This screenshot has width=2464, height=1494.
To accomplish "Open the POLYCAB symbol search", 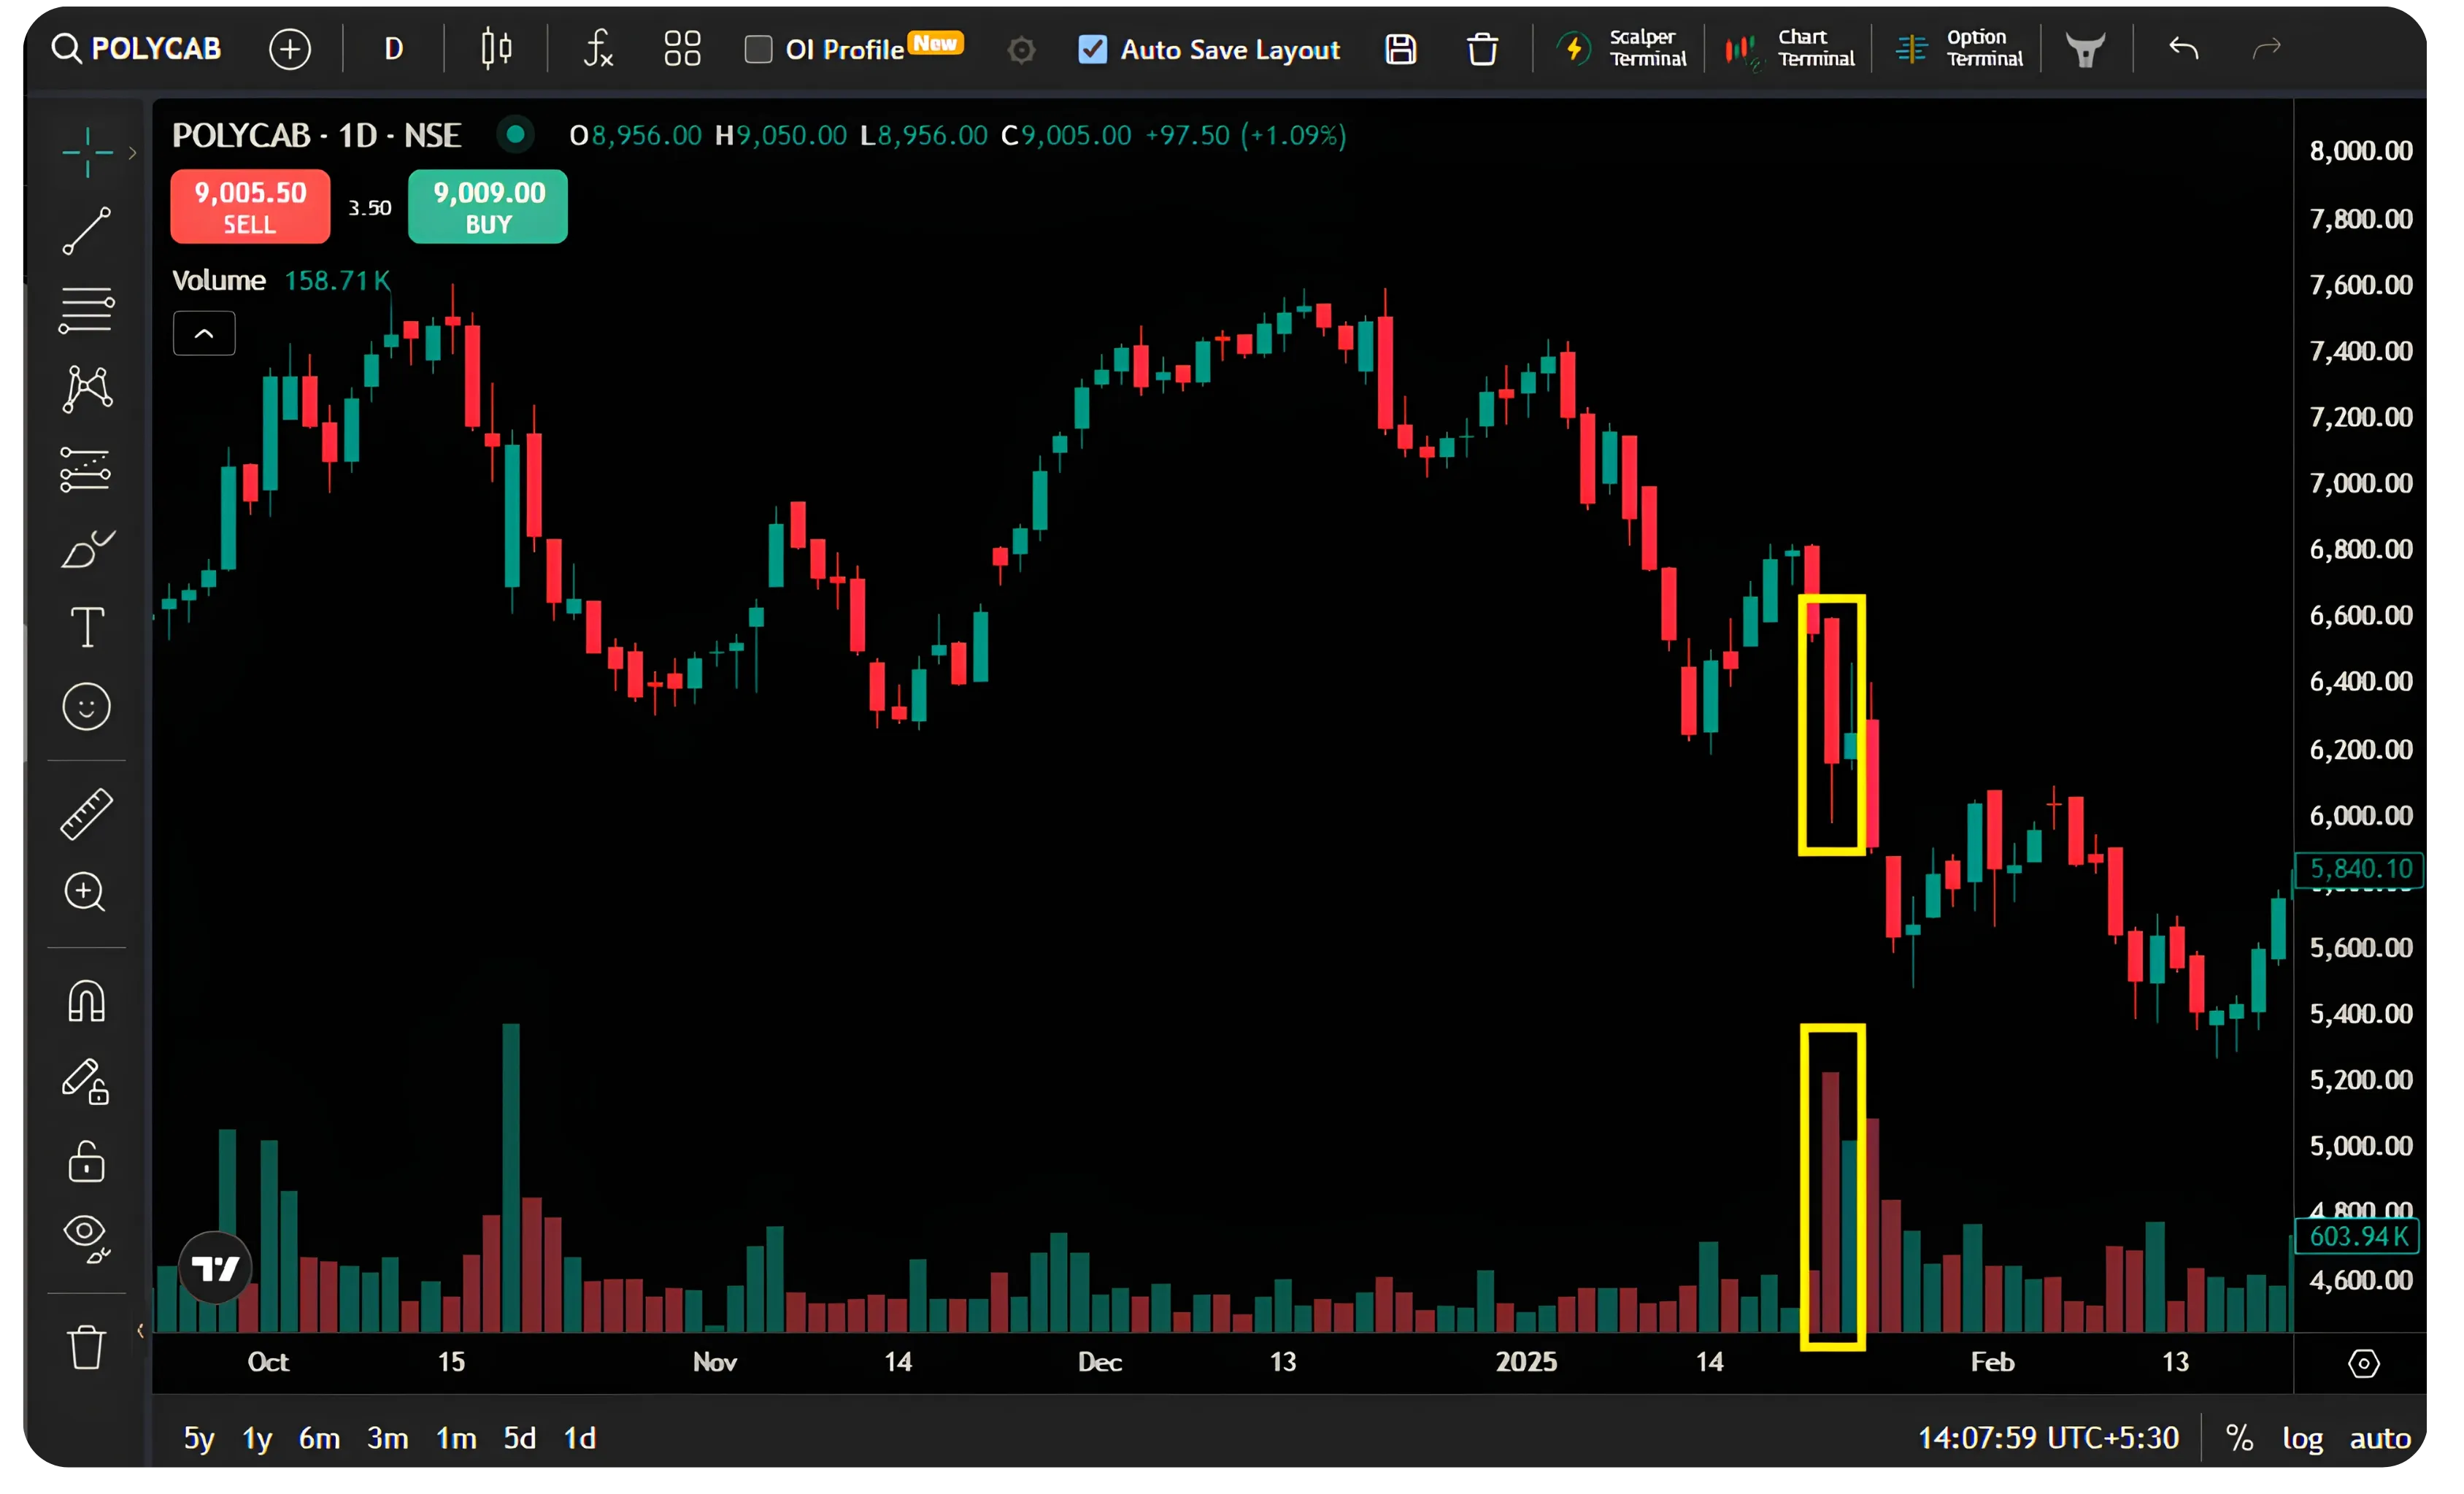I will [x=137, y=48].
